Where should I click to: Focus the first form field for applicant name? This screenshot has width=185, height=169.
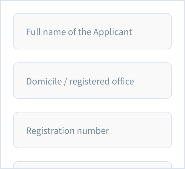92,31
